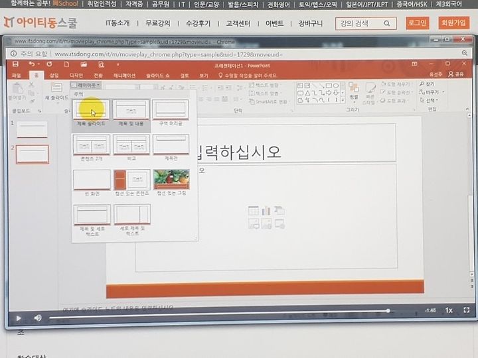Click the search magnifier in 강의 검색 box
478x358 pixels.
tap(386, 23)
